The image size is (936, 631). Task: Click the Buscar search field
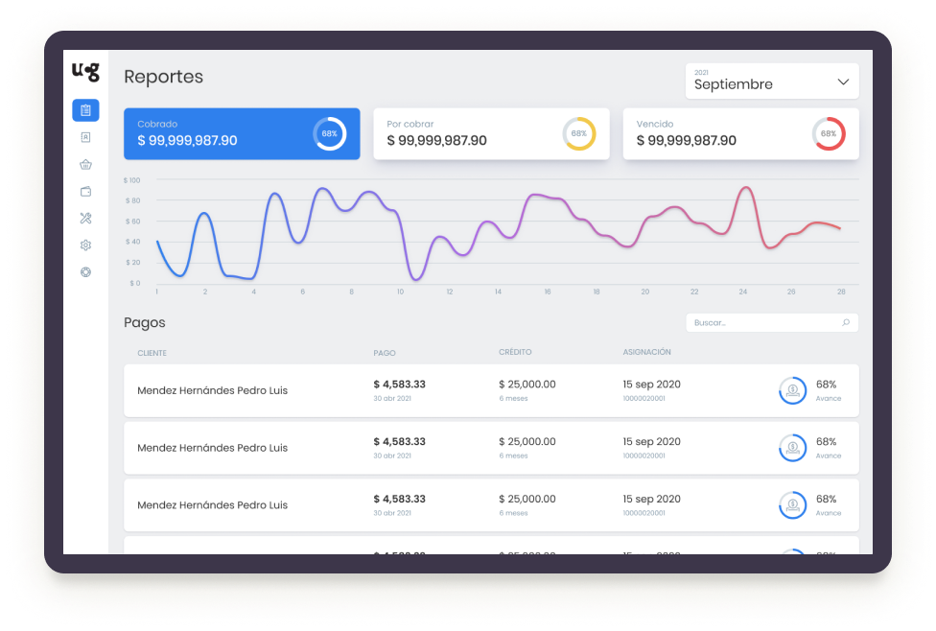(x=762, y=323)
